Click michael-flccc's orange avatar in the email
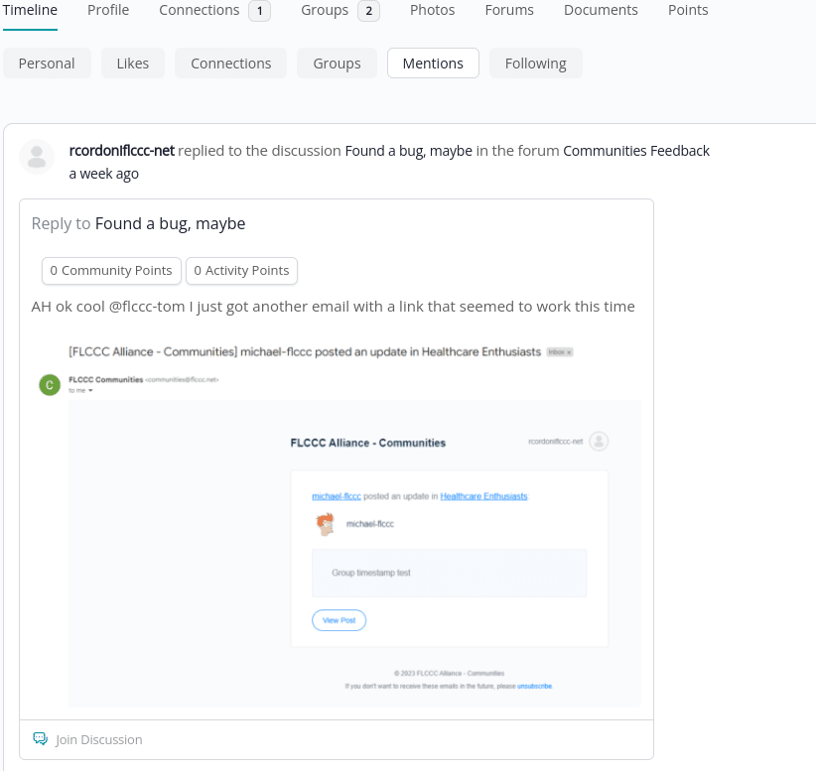Image resolution: width=816 pixels, height=771 pixels. point(324,524)
